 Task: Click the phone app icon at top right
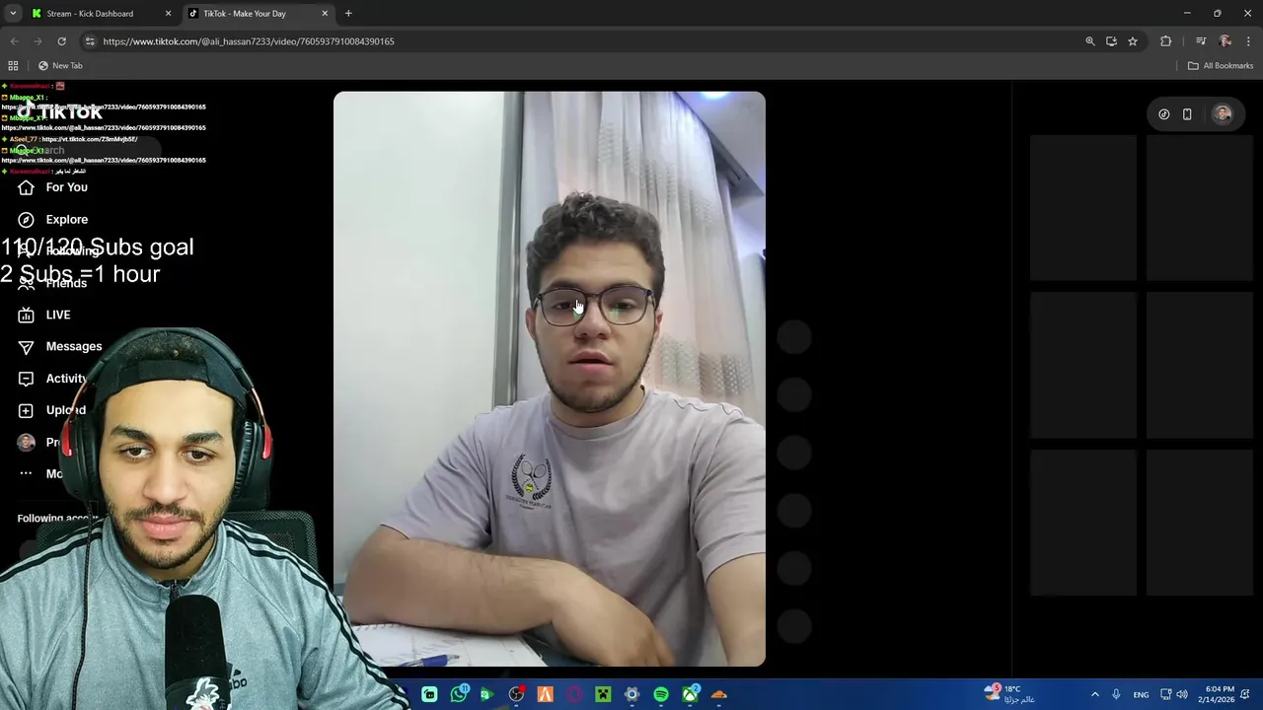click(x=1187, y=114)
